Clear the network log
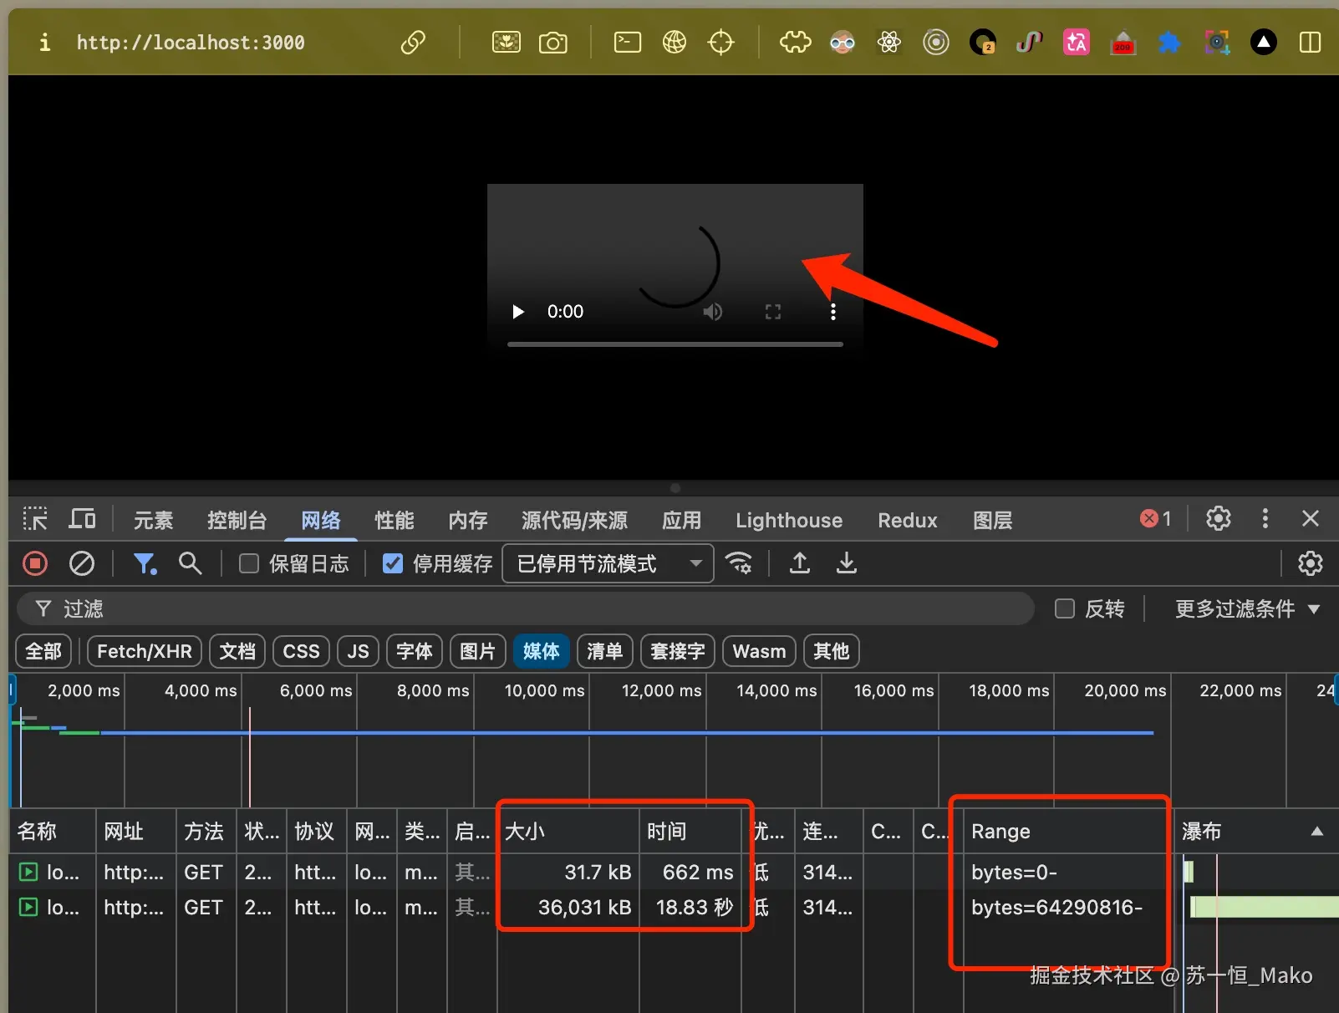The width and height of the screenshot is (1339, 1013). [81, 563]
